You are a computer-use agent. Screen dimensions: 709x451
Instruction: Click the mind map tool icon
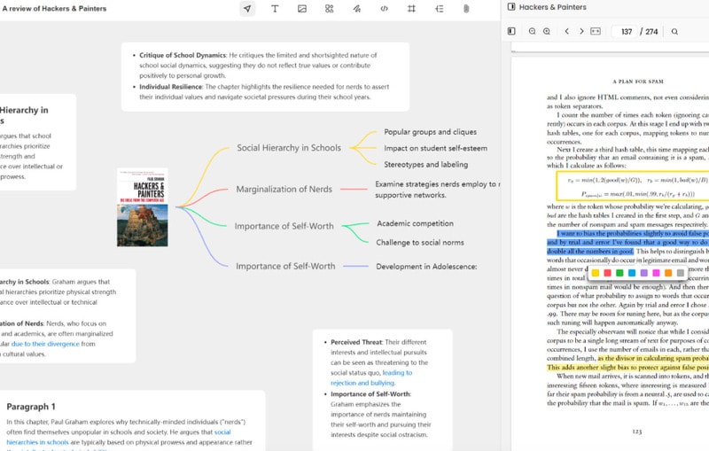click(x=439, y=9)
